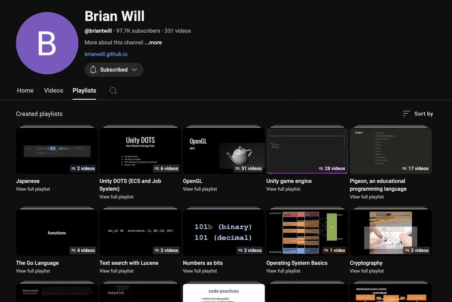View full playlist for The Go Language

(x=33, y=271)
